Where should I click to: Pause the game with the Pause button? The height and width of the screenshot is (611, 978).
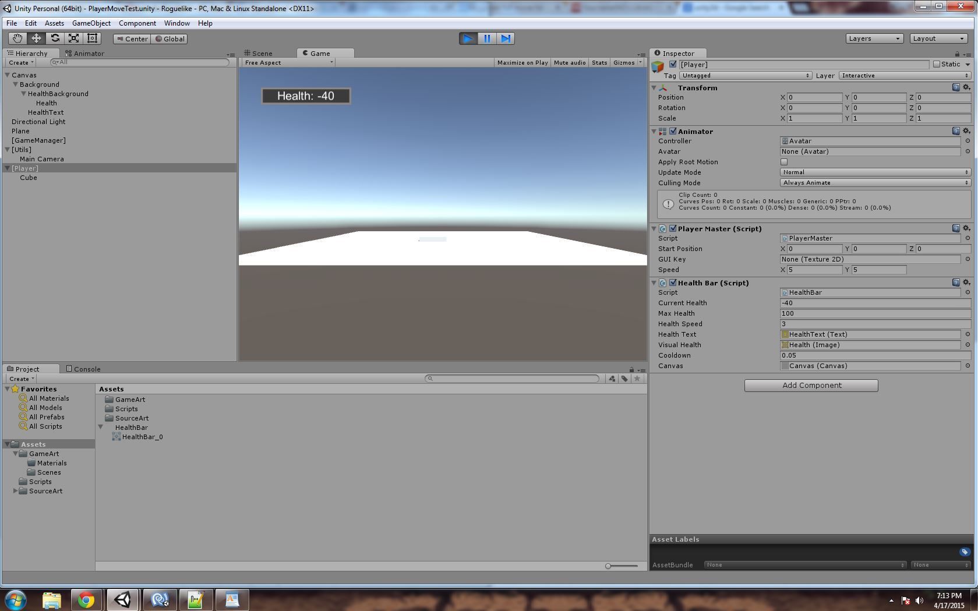pos(487,38)
